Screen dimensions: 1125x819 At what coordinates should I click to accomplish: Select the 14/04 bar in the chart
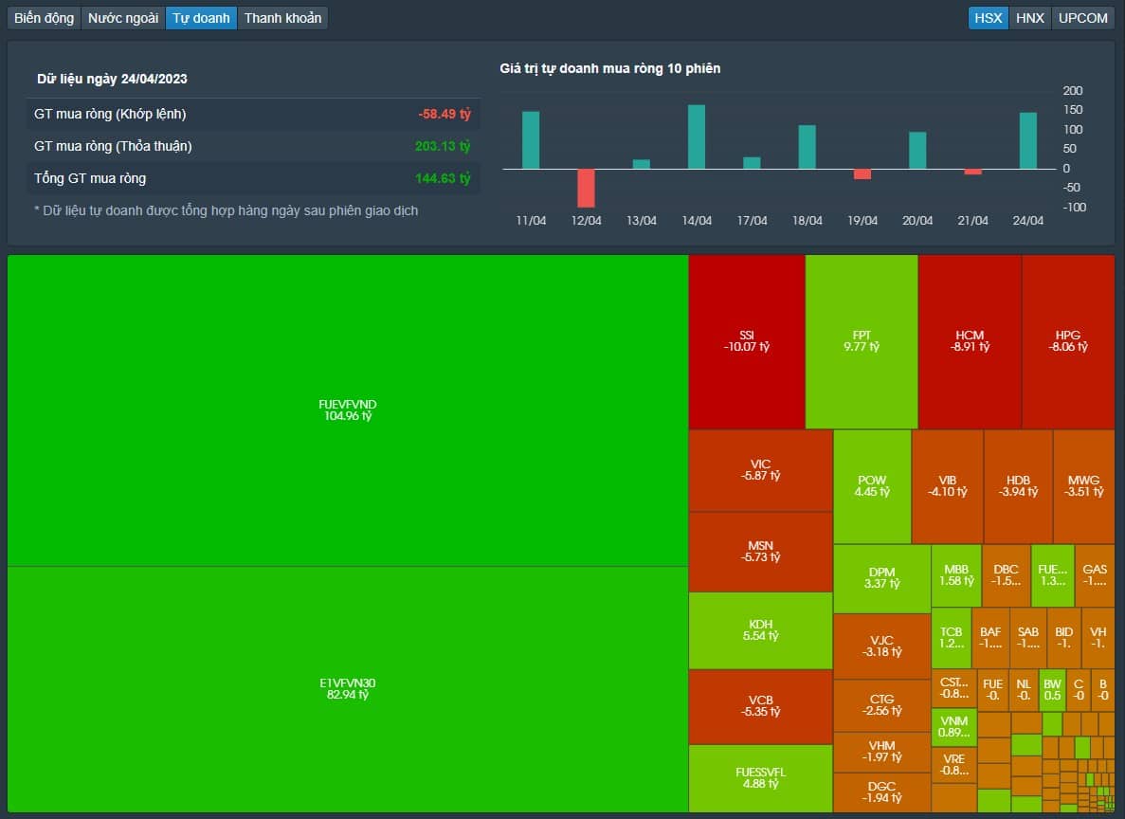click(x=697, y=137)
